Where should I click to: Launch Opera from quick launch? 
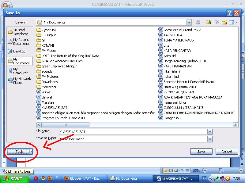(36, 178)
